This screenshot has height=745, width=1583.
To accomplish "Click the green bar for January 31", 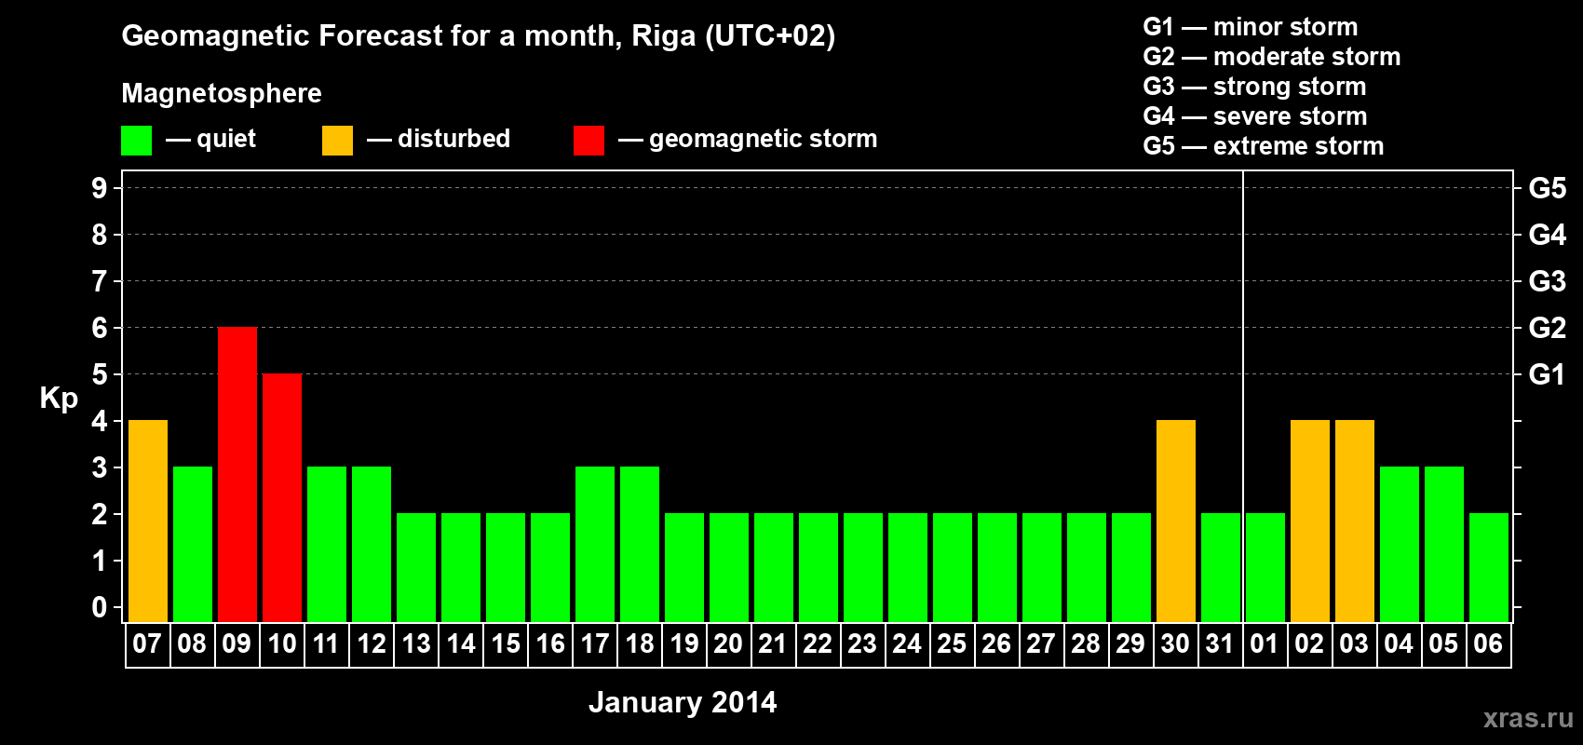I will 1221,567.
